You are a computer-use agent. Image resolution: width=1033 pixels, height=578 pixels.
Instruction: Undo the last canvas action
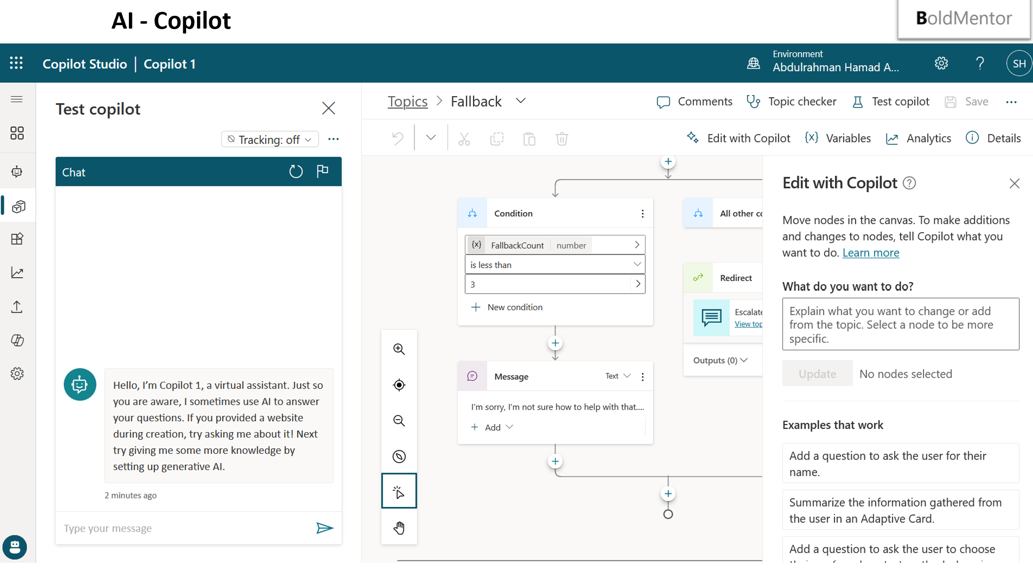[397, 139]
